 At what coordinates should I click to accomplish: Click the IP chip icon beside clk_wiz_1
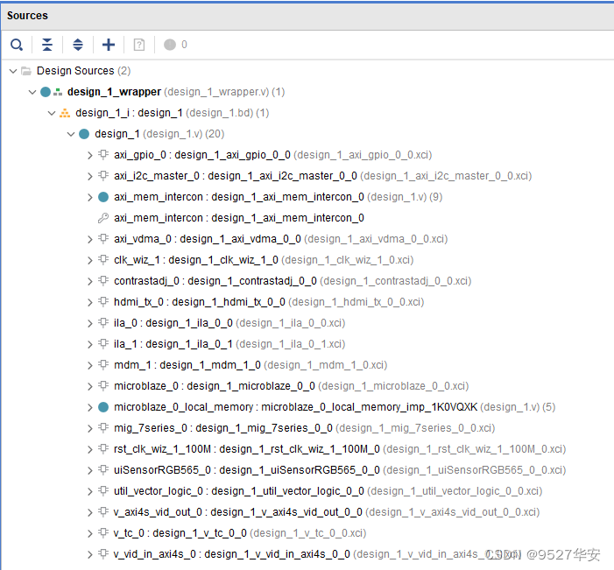(103, 259)
